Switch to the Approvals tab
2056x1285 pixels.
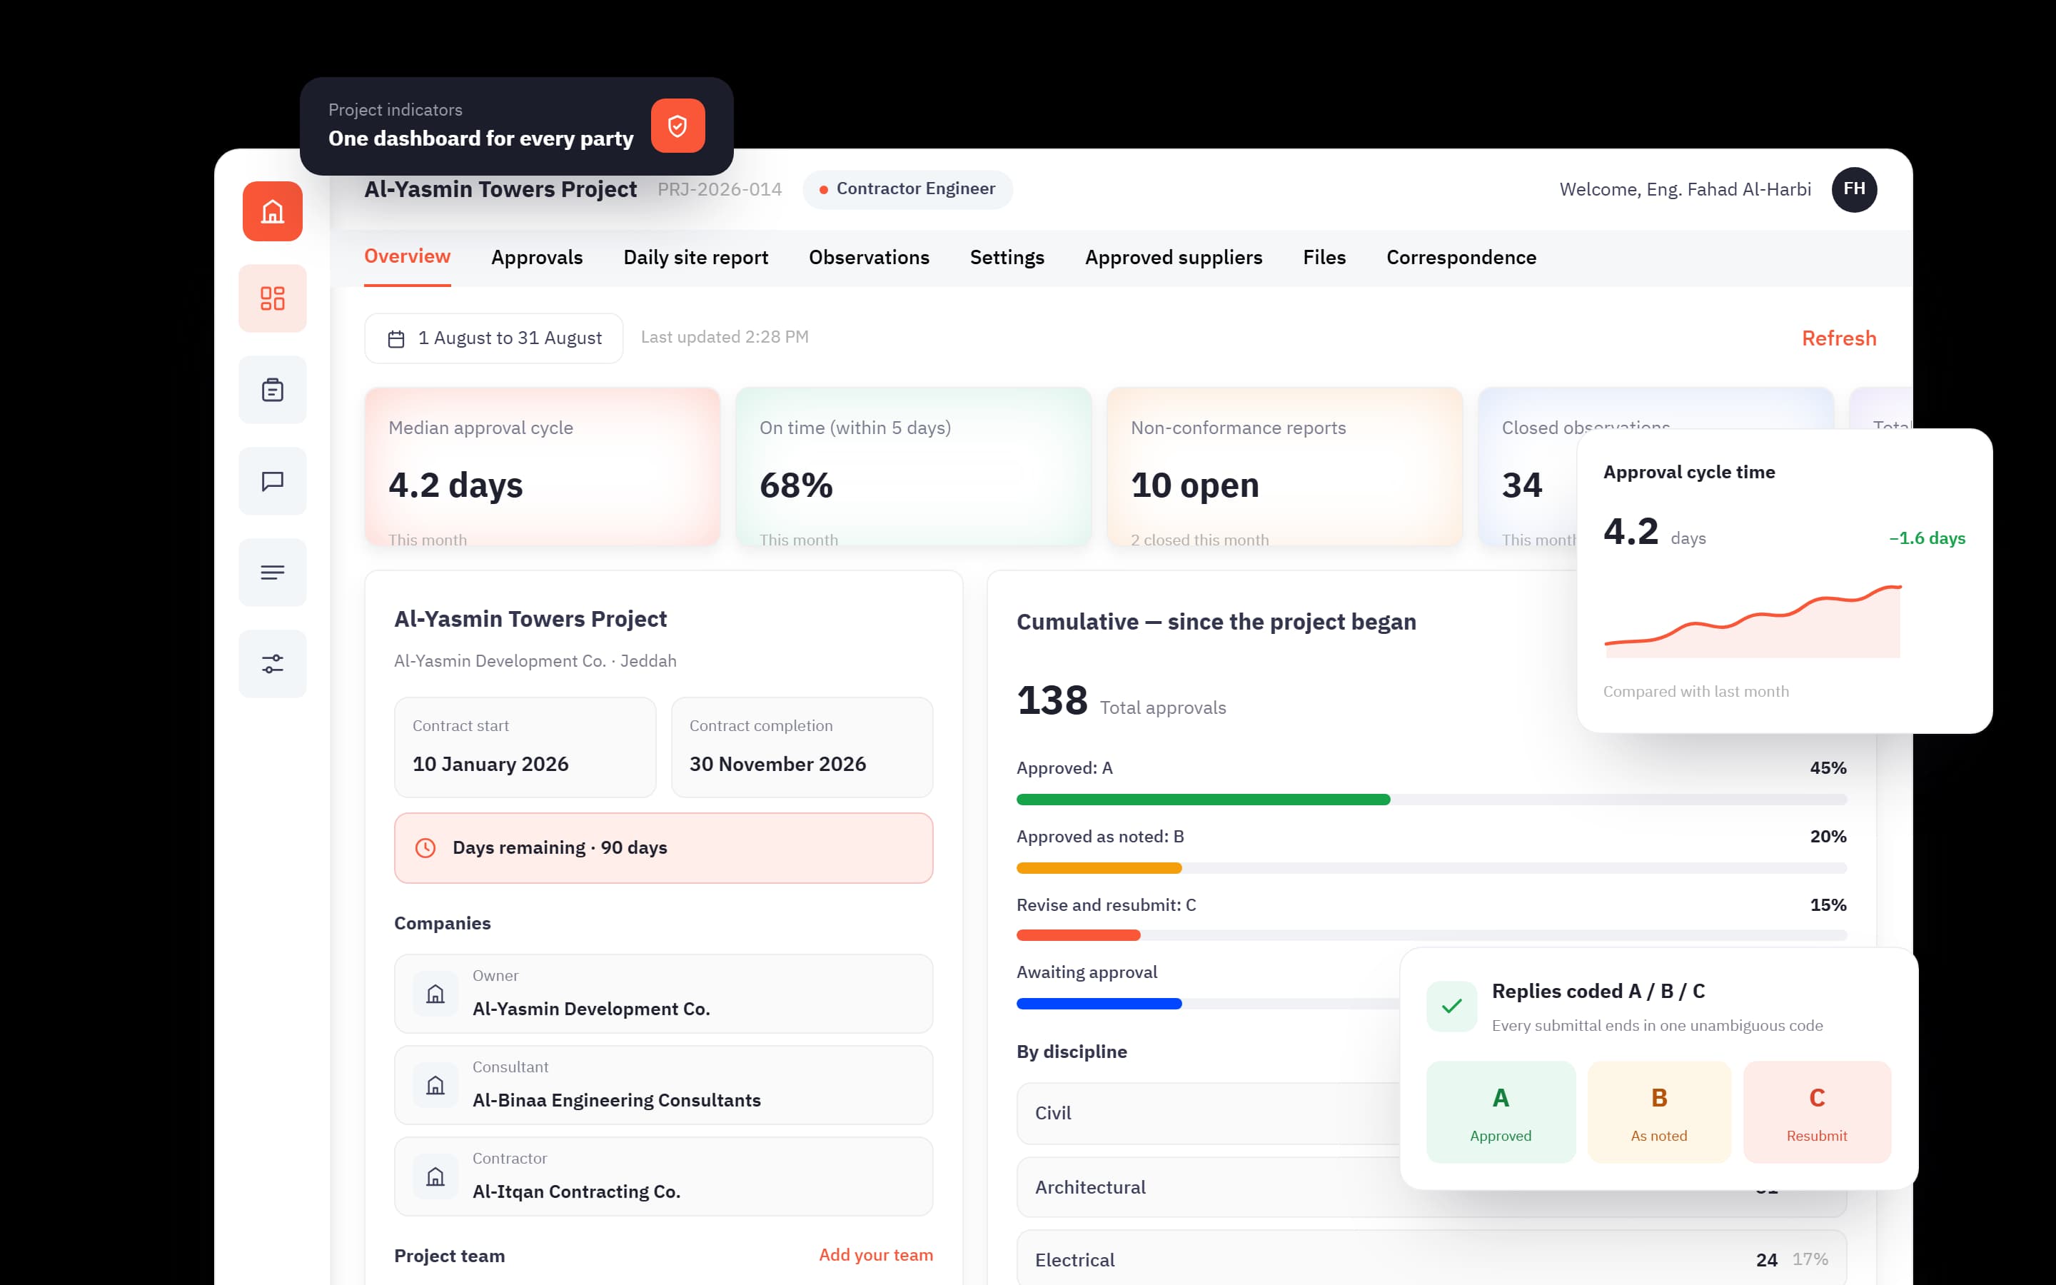[537, 258]
